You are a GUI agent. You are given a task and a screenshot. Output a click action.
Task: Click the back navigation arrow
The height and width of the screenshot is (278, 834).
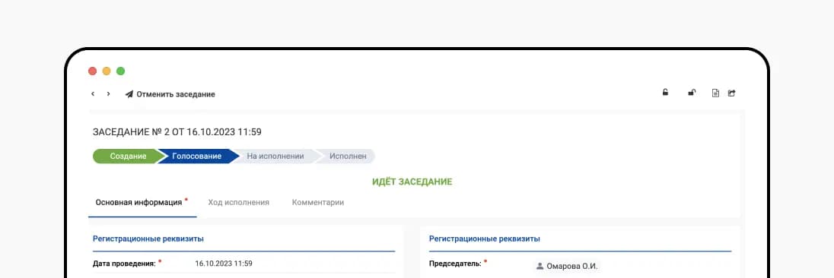[93, 94]
